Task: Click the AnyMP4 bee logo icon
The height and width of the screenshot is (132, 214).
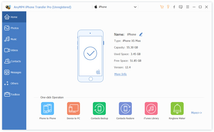Action: pos(8,7)
